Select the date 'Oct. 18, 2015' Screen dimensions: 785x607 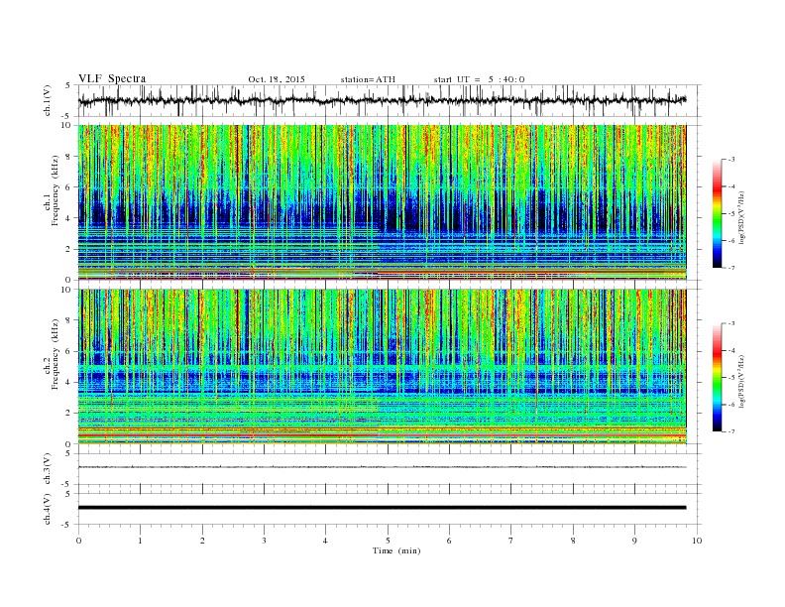click(x=277, y=79)
